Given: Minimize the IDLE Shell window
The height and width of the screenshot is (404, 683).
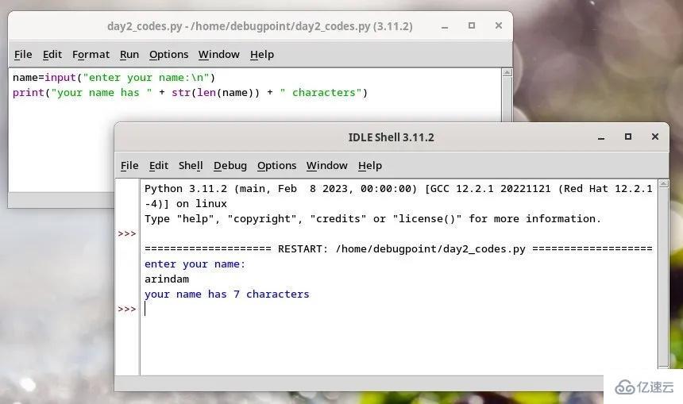Looking at the screenshot, I should (x=601, y=137).
